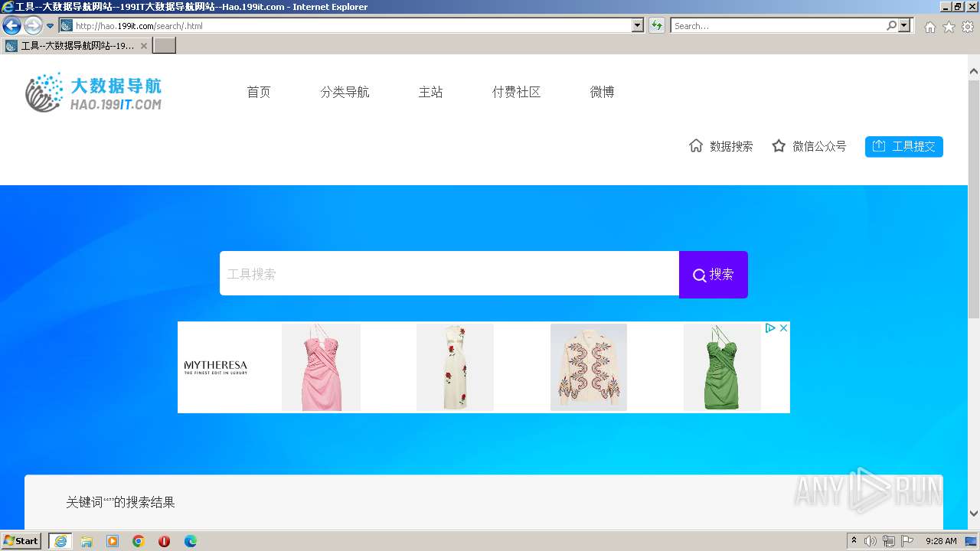
Task: Open the 微博 menu item
Action: (602, 92)
